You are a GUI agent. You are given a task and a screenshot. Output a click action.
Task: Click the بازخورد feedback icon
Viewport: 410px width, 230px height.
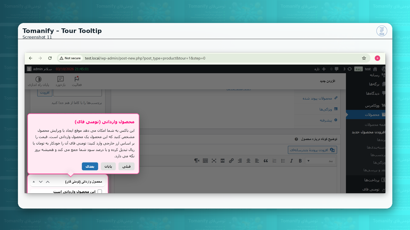pyautogui.click(x=60, y=81)
